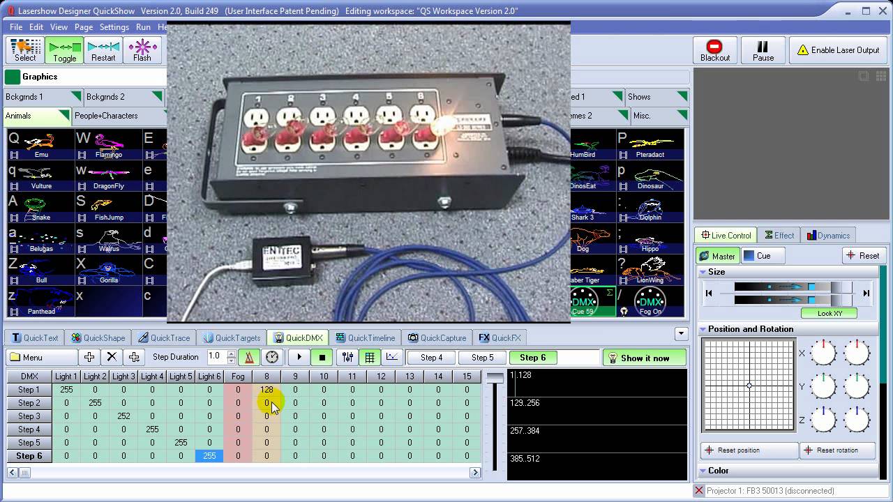The image size is (893, 502).
Task: Trigger the Gorilla cue
Action: pos(108,271)
